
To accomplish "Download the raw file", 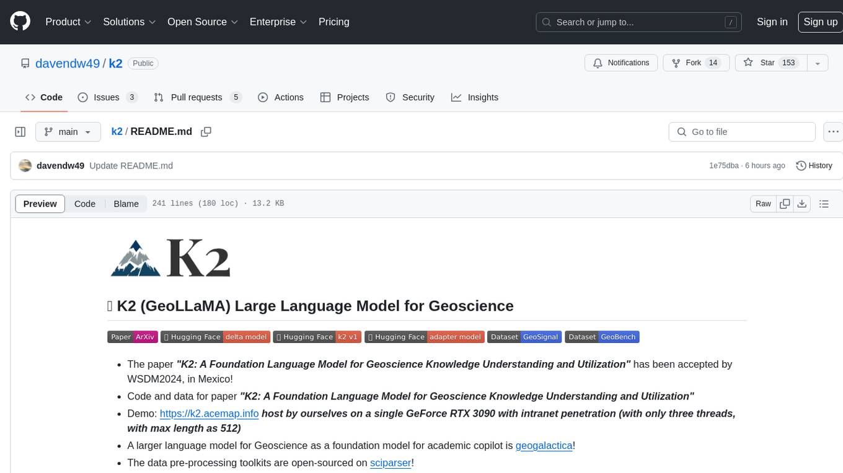I will point(802,204).
